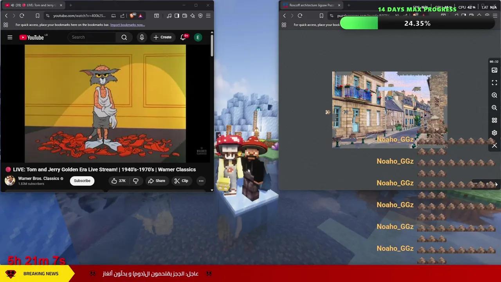Open the puzzle window browser main menu
The height and width of the screenshot is (282, 501).
pyautogui.click(x=495, y=16)
